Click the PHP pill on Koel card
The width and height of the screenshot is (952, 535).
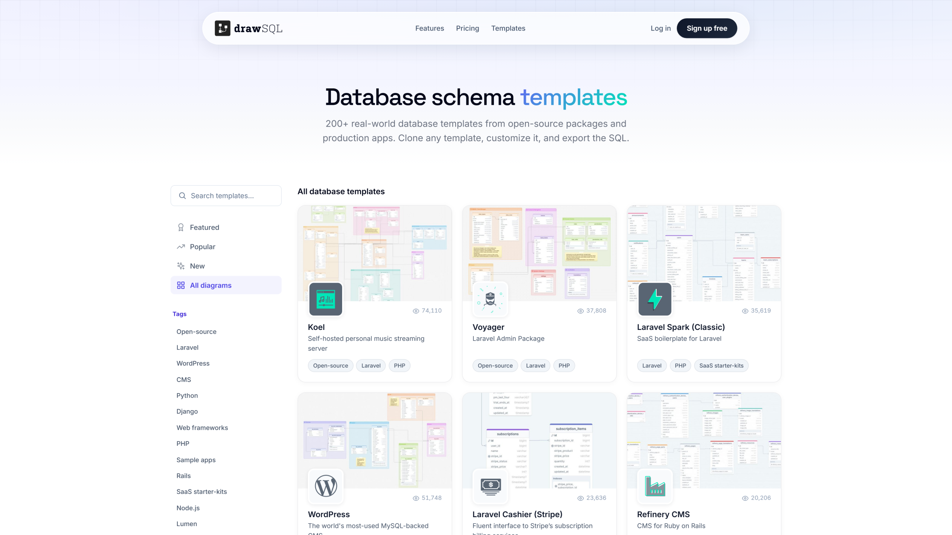(x=399, y=366)
